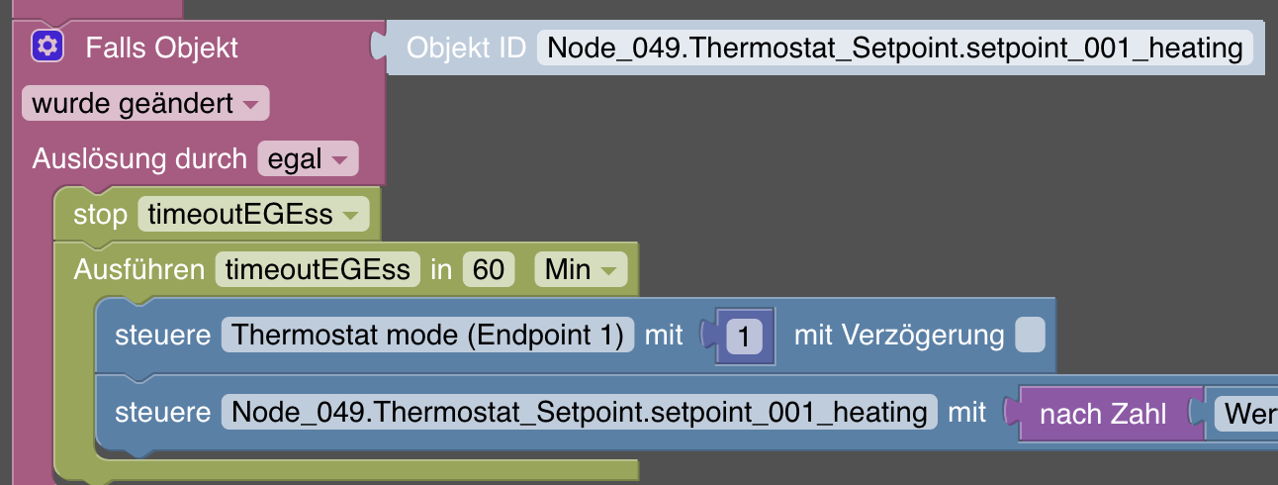Viewport: 1278px width, 485px height.
Task: Edit the 60 delay value field
Action: (489, 270)
